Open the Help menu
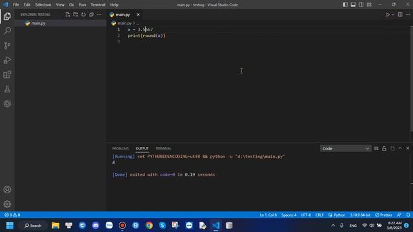This screenshot has width=413, height=232. click(x=114, y=5)
